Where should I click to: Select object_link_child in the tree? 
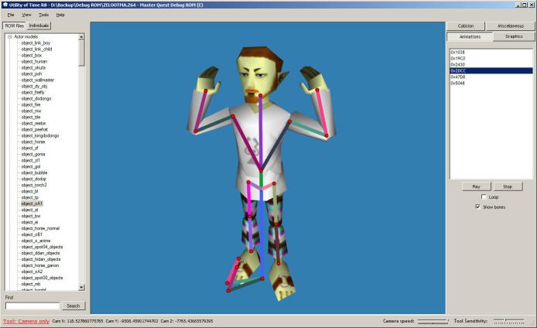pos(36,50)
